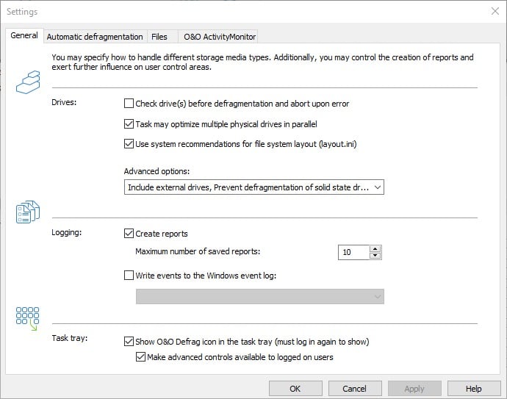This screenshot has height=399, width=507.
Task: Uncheck the Create reports checkbox
Action: coord(129,233)
